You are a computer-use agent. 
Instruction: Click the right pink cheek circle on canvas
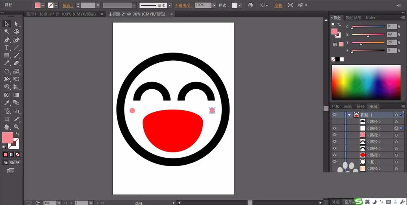click(212, 110)
